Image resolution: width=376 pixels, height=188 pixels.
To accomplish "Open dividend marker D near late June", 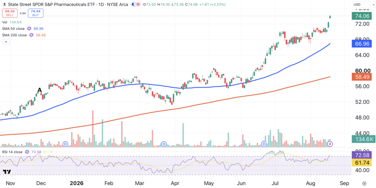I will (264, 144).
